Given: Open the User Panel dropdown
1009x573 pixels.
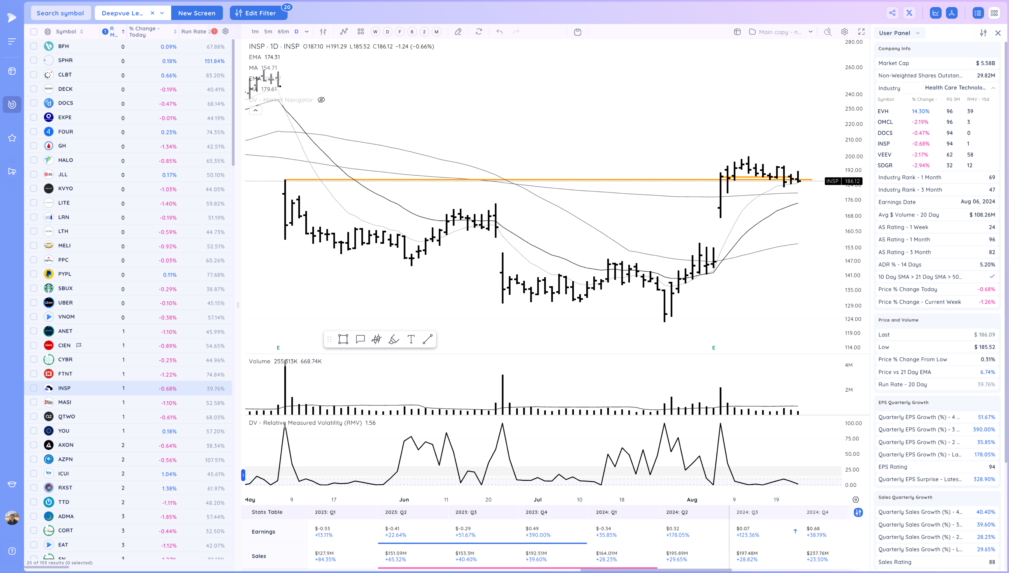Looking at the screenshot, I should click(899, 33).
